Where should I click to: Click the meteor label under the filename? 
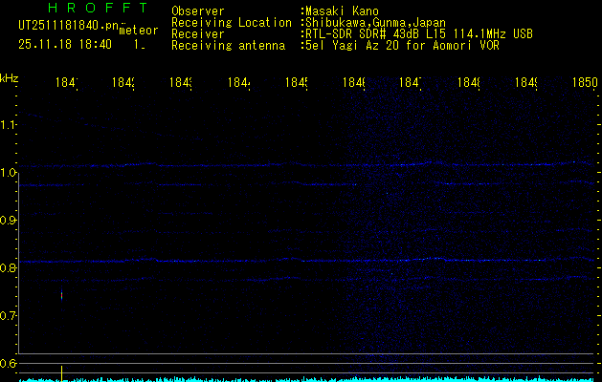(x=138, y=32)
